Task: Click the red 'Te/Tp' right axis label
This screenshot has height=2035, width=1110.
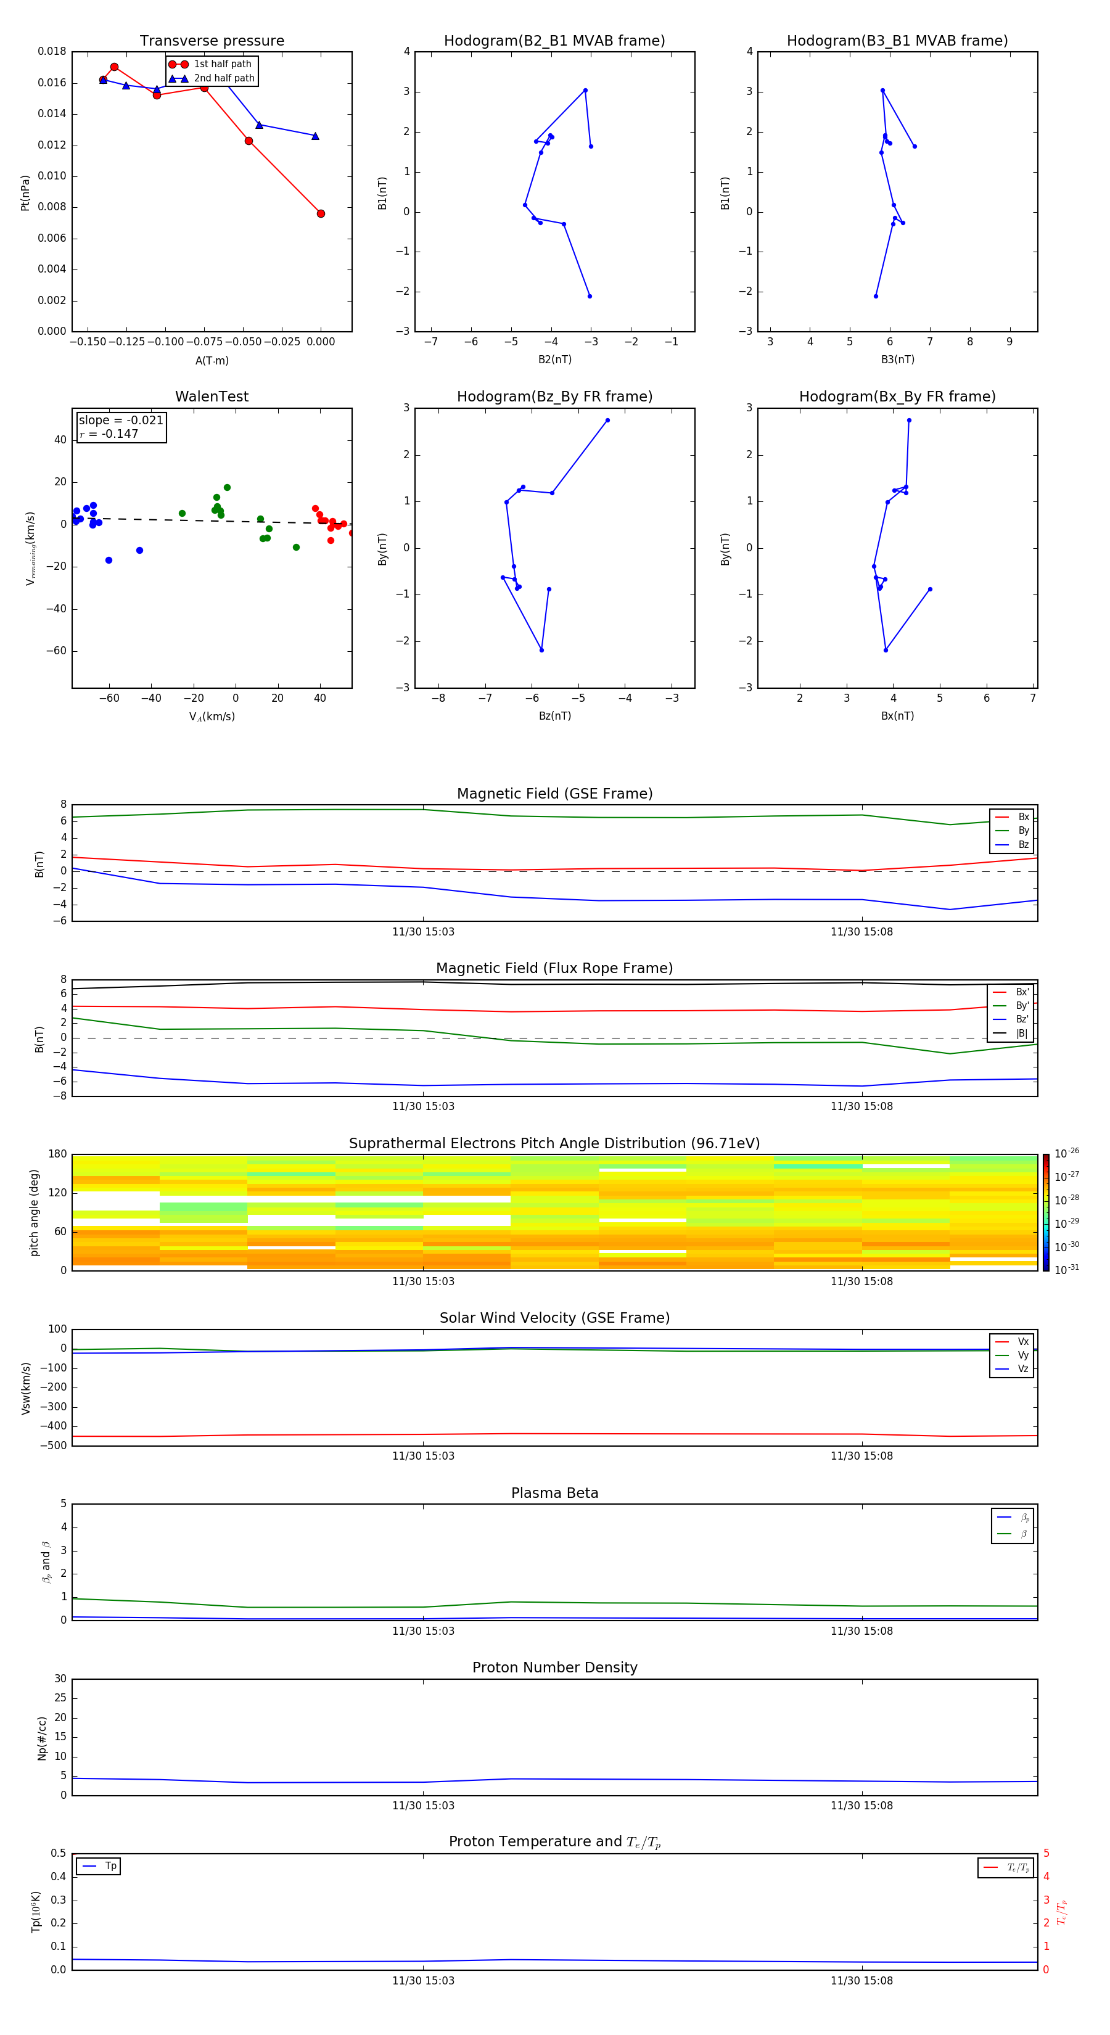Action: point(1062,1912)
